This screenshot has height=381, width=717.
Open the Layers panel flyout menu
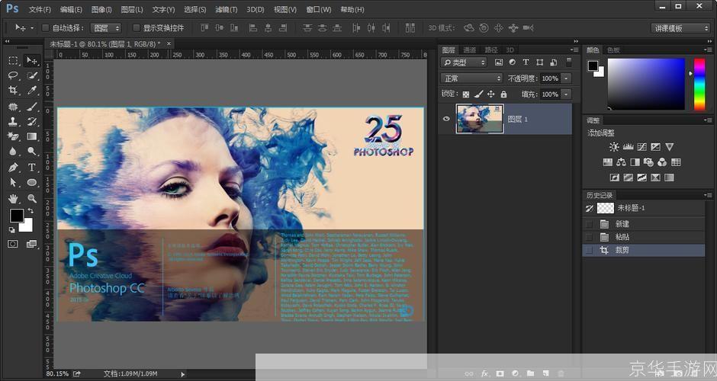point(574,50)
